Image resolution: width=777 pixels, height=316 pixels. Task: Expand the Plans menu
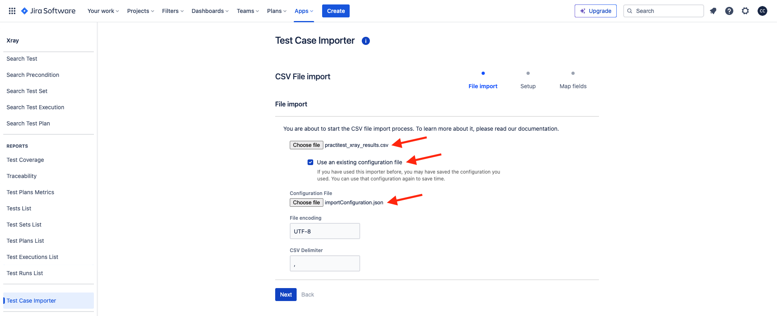(277, 11)
